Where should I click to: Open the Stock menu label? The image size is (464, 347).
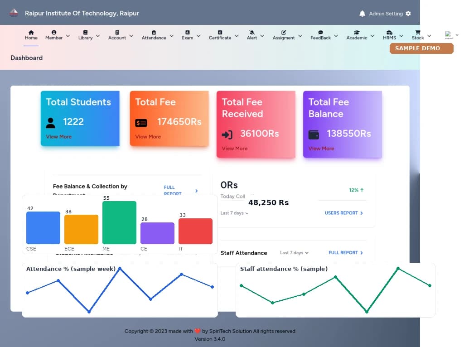click(x=418, y=38)
